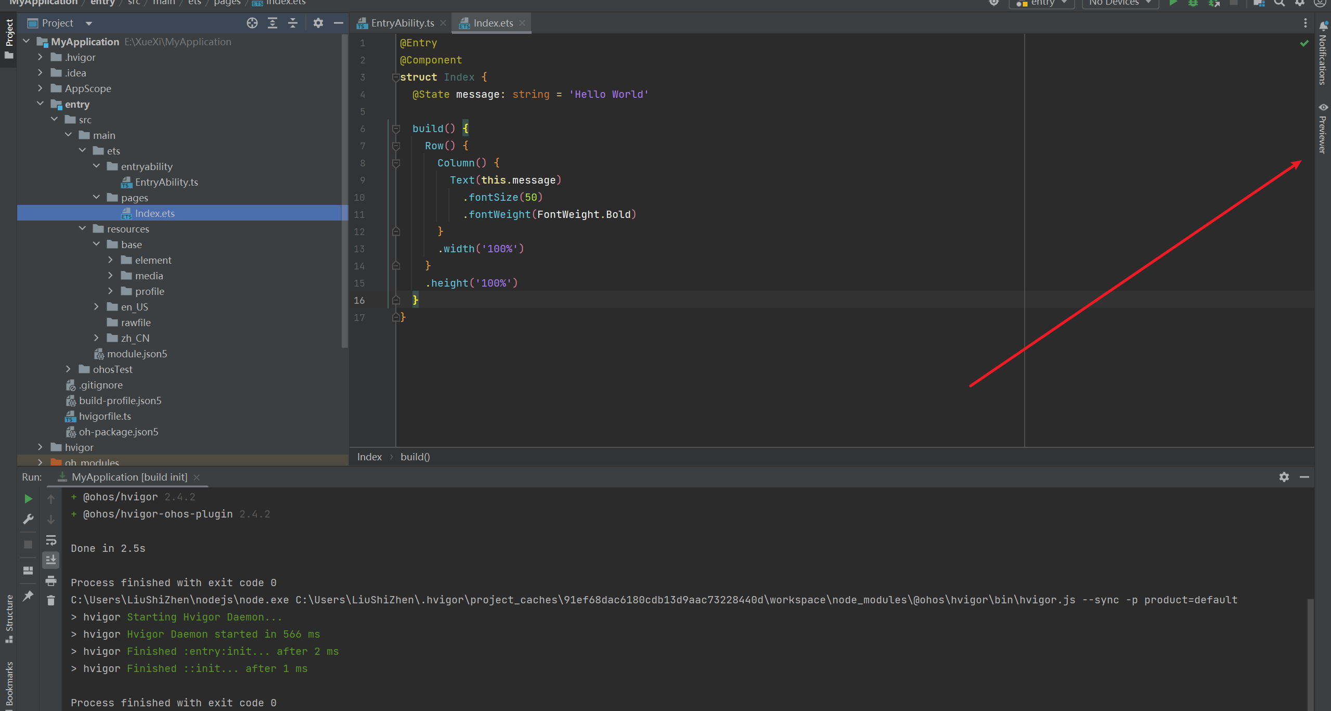Expand all in the Project panel

click(x=273, y=23)
